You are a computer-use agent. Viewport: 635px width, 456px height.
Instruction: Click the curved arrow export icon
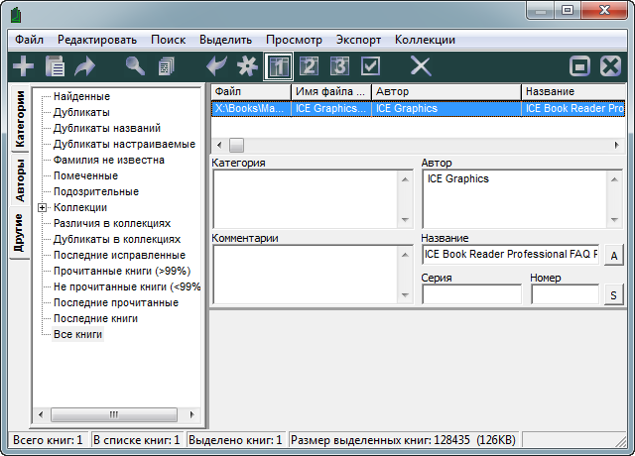pos(85,66)
